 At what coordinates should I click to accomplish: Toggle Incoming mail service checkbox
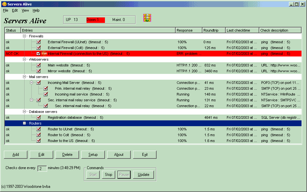[46, 94]
